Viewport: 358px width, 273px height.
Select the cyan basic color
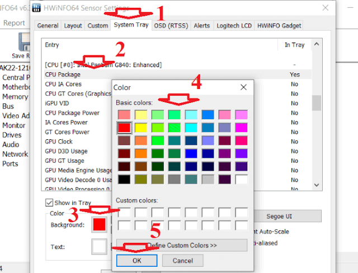(191, 128)
